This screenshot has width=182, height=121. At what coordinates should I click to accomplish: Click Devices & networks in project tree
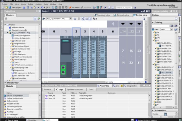(19, 30)
